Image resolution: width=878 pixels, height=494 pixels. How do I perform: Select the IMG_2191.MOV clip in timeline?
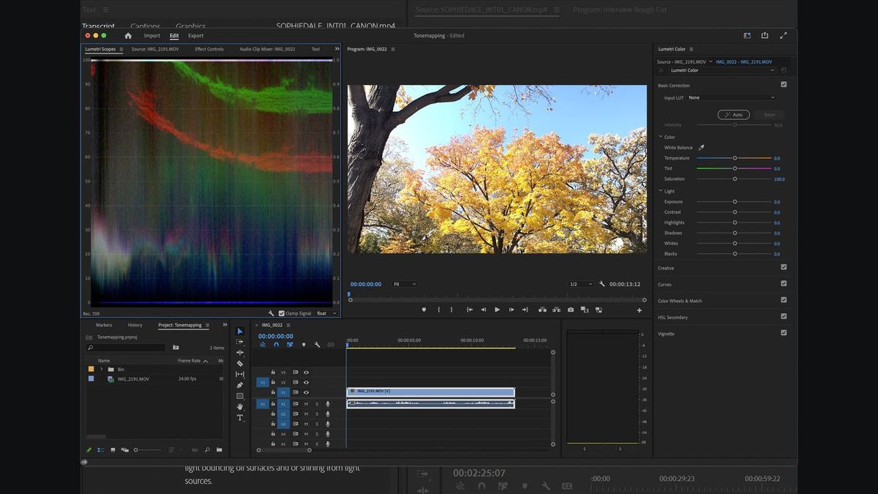click(430, 392)
